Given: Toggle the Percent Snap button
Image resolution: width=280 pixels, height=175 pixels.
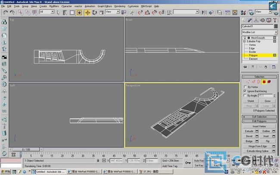Looking at the screenshot, I should pos(154,12).
